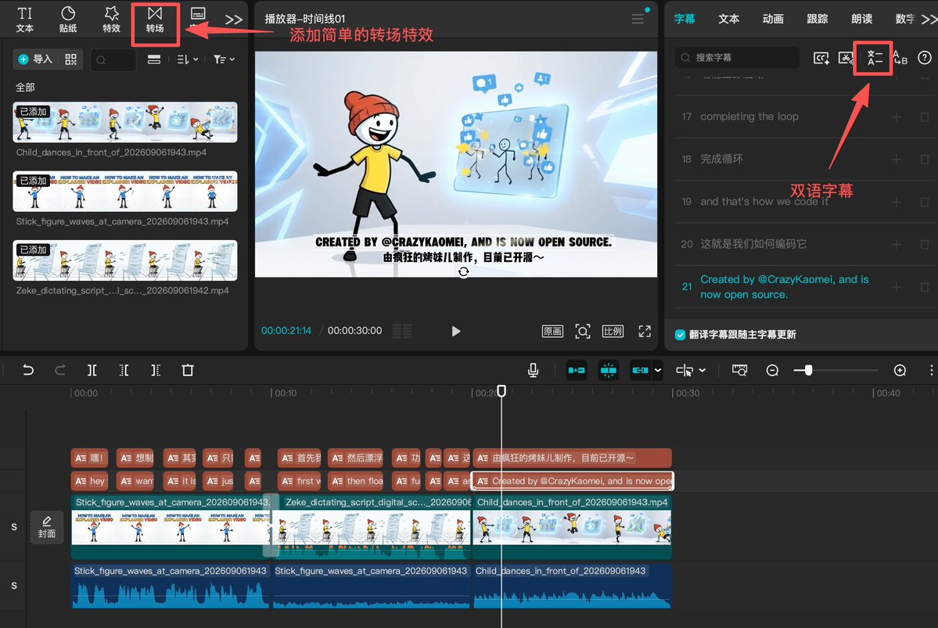
Task: Add subtitle row 19 with its plus icon
Action: 896,202
